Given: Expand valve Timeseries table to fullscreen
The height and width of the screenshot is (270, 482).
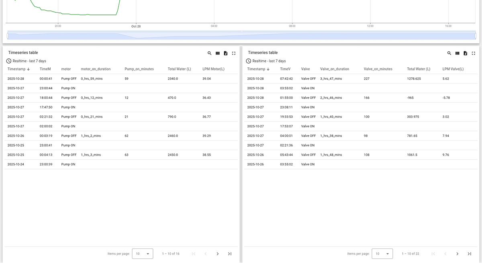Looking at the screenshot, I should click(474, 53).
